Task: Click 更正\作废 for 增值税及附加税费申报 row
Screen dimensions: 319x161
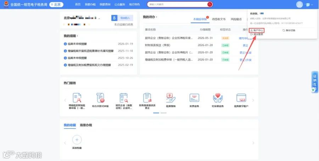Action: pos(246,60)
